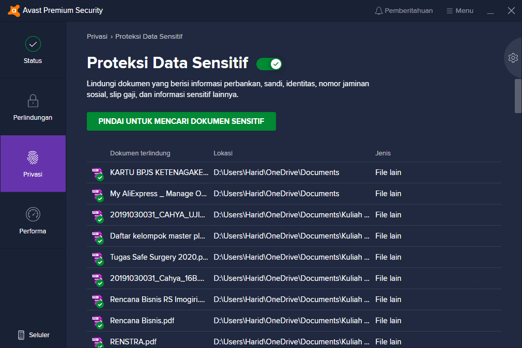522x348 pixels.
Task: Sort by Dokumen terlindung column header
Action: (140, 153)
